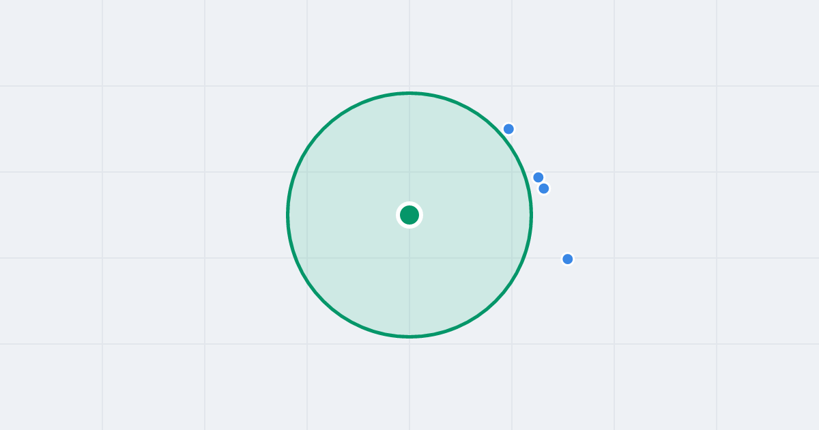819x430 pixels.
Task: Select the topmost blue dot touching the circle
Action: pyautogui.click(x=508, y=129)
